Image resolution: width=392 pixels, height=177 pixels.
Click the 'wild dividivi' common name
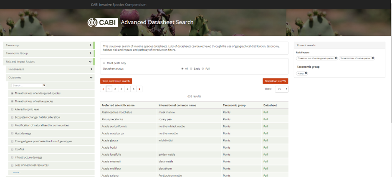[x=165, y=140]
